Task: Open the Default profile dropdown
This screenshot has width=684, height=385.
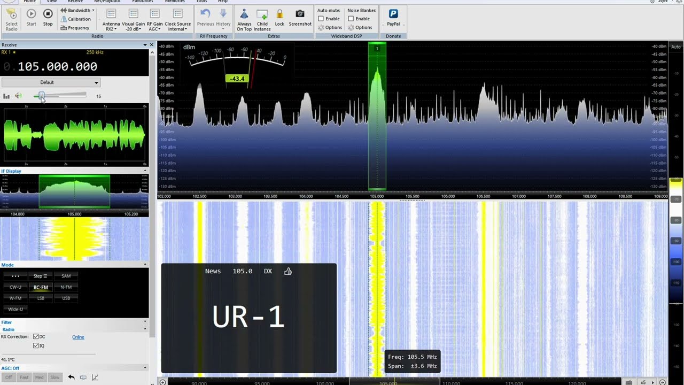Action: pos(51,82)
